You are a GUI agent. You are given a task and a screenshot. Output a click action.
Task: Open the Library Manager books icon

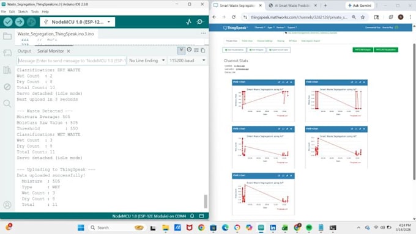[7, 70]
